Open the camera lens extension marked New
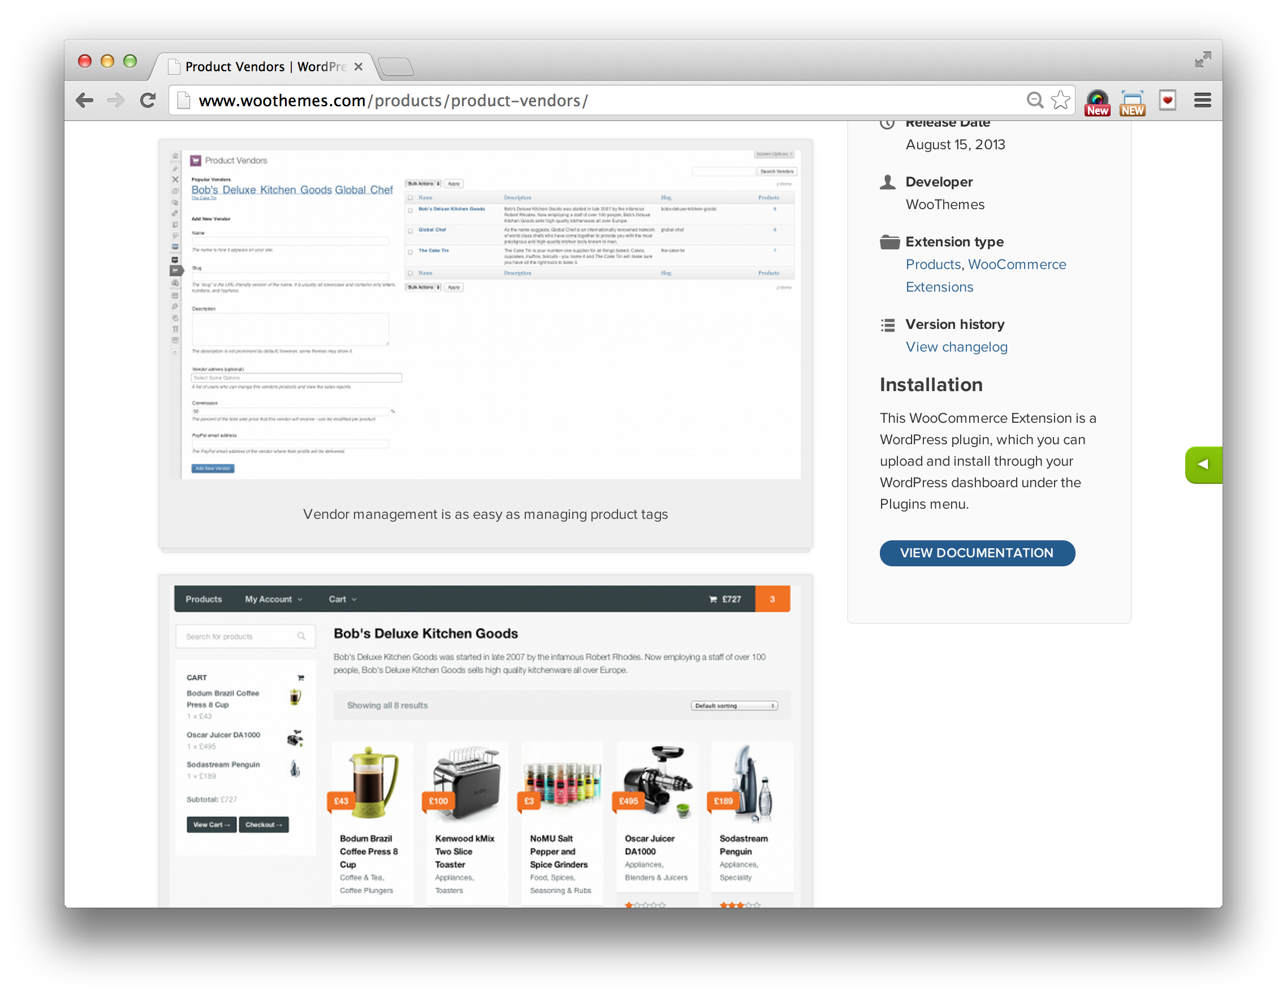This screenshot has height=997, width=1287. tap(1098, 102)
